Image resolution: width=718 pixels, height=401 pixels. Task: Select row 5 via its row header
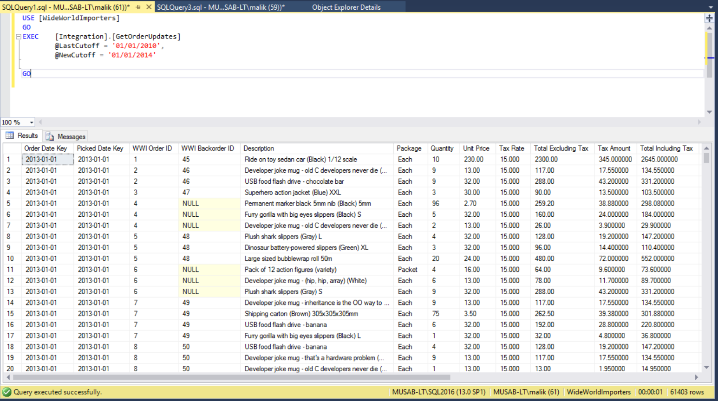(12, 203)
